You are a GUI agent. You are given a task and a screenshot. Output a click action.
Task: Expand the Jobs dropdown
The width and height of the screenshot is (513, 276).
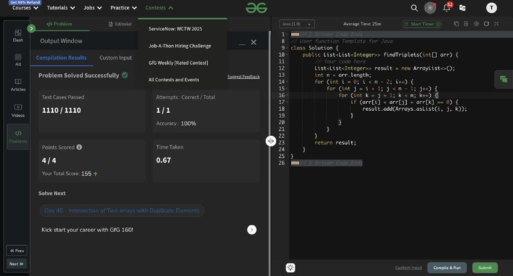(x=92, y=8)
